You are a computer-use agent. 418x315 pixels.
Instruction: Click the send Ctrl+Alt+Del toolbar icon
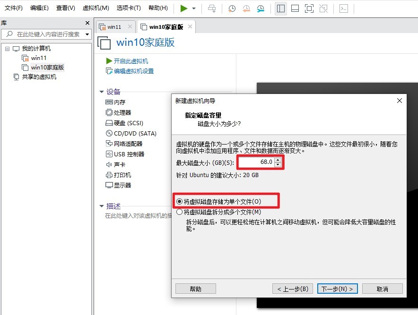coord(212,9)
